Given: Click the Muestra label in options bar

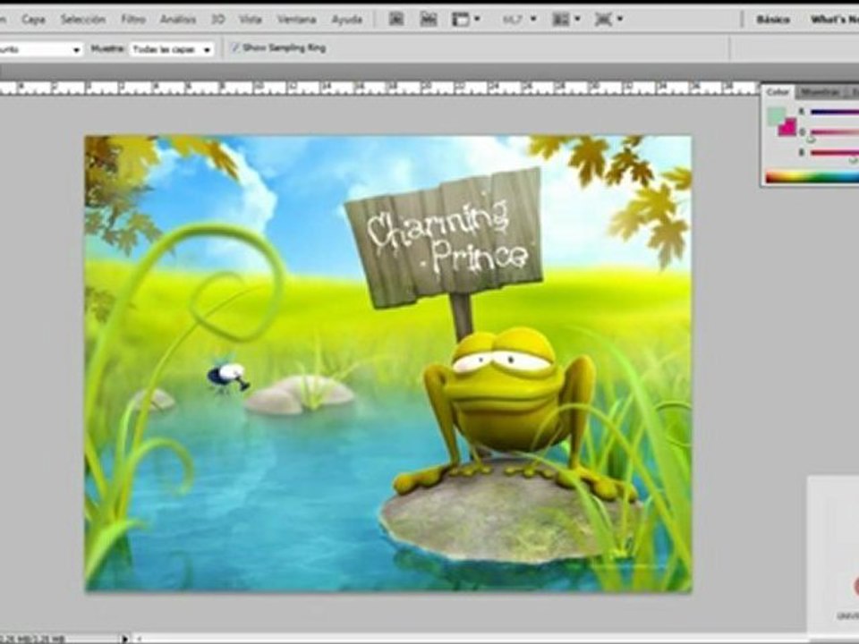Looking at the screenshot, I should tap(107, 48).
